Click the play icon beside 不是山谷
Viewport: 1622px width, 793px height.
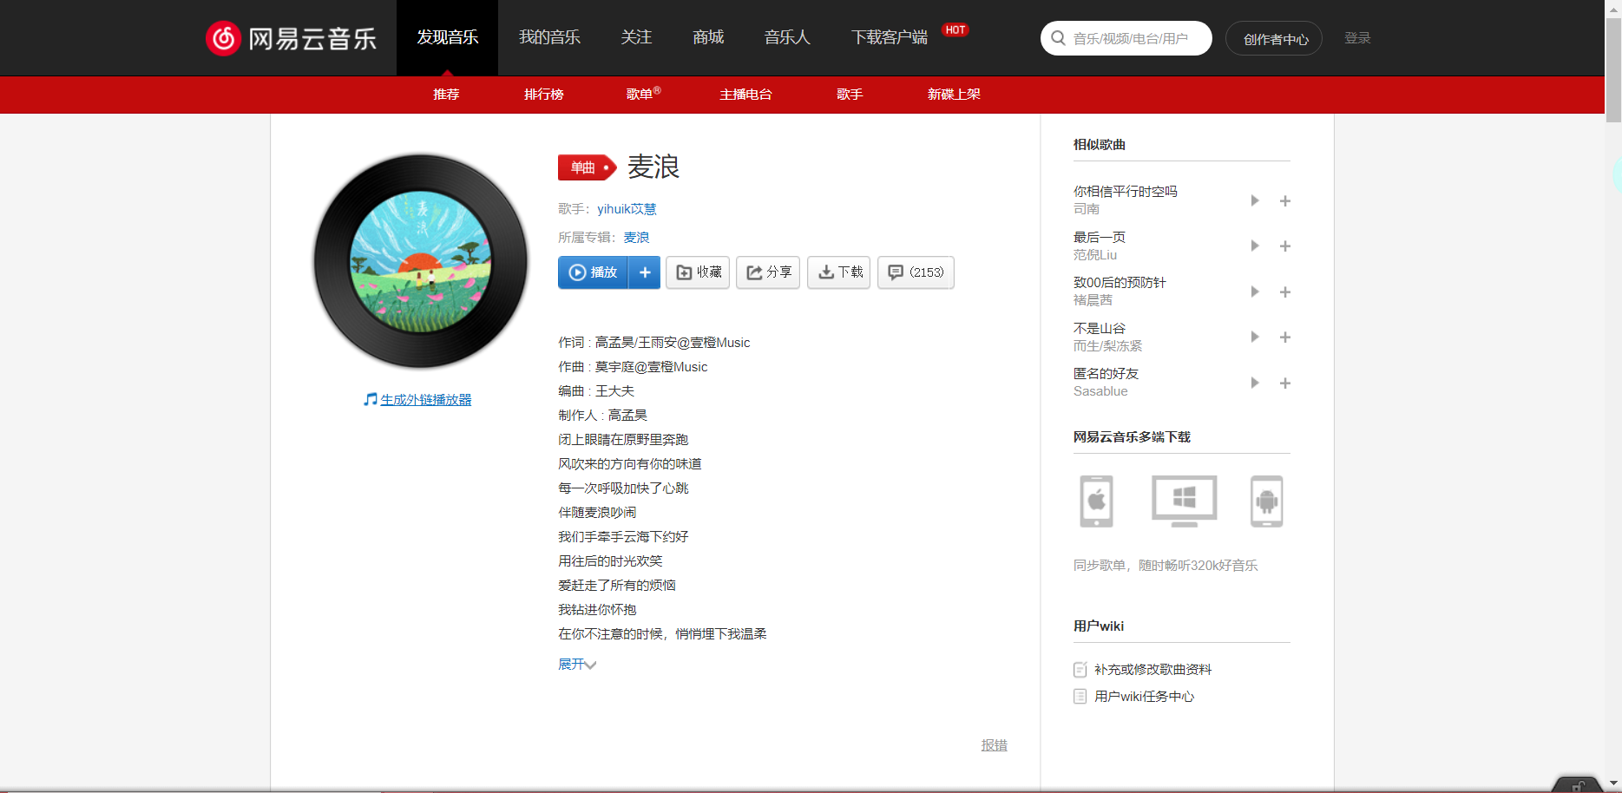tap(1254, 337)
